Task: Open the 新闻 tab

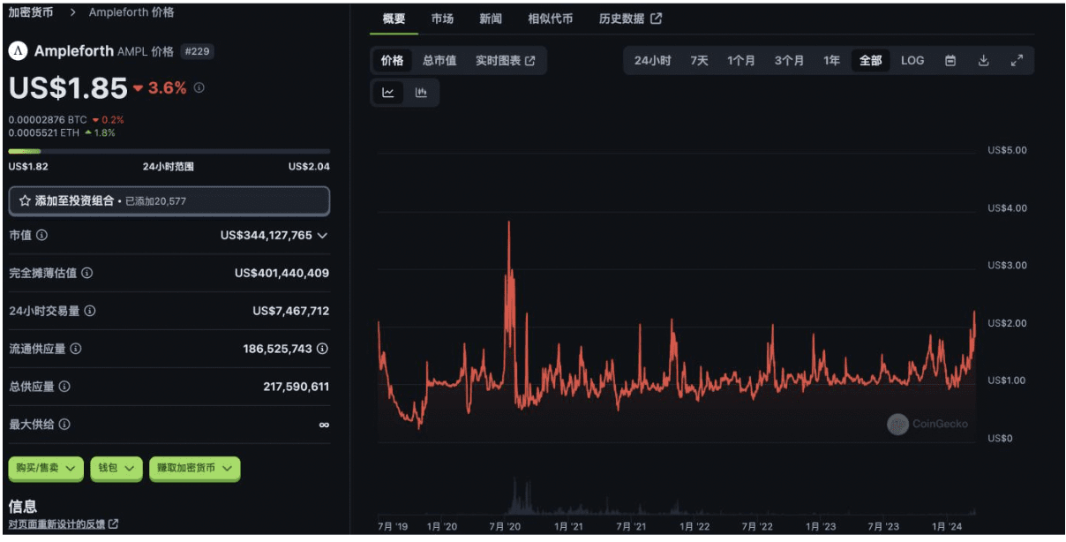Action: pyautogui.click(x=491, y=19)
